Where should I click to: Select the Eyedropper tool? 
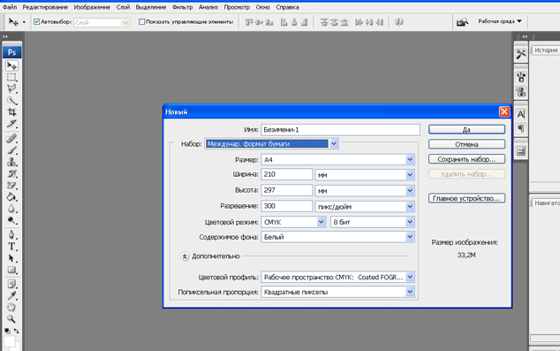click(x=11, y=295)
